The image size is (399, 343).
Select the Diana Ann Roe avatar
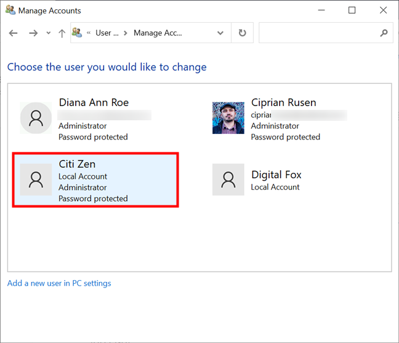click(x=36, y=118)
